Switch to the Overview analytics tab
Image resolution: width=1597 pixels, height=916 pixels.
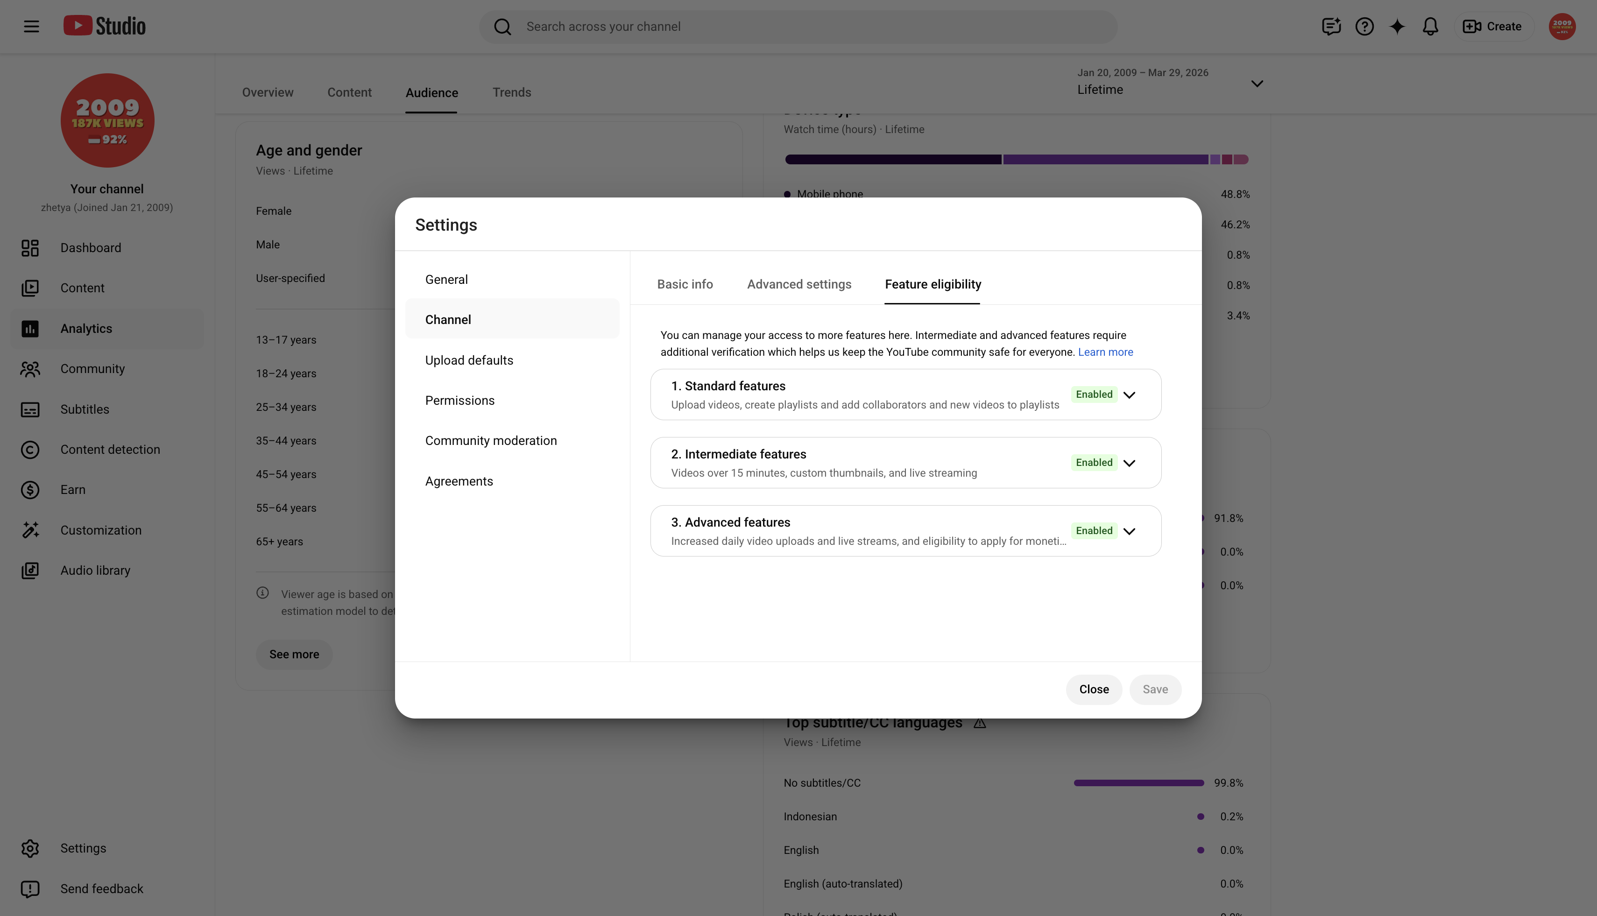click(268, 92)
